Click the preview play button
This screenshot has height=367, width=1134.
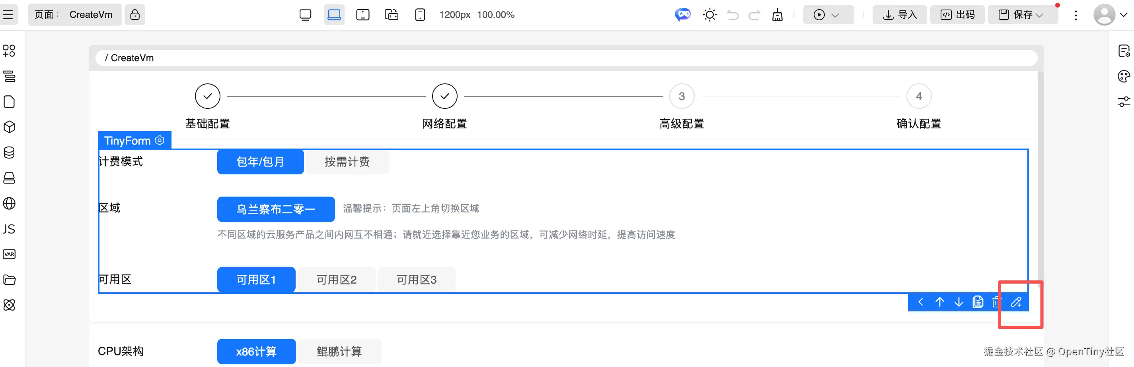pyautogui.click(x=819, y=15)
